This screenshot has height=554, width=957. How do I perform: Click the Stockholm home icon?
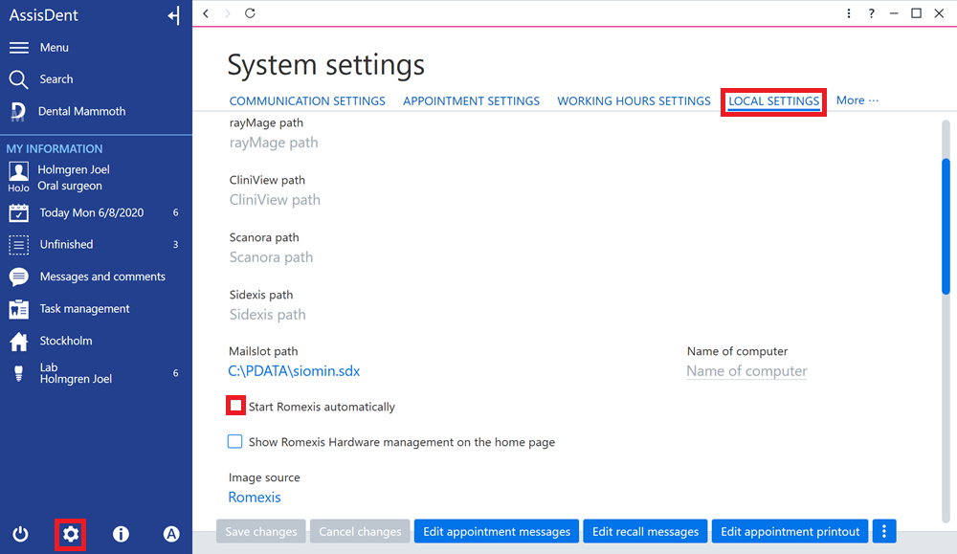pos(18,341)
